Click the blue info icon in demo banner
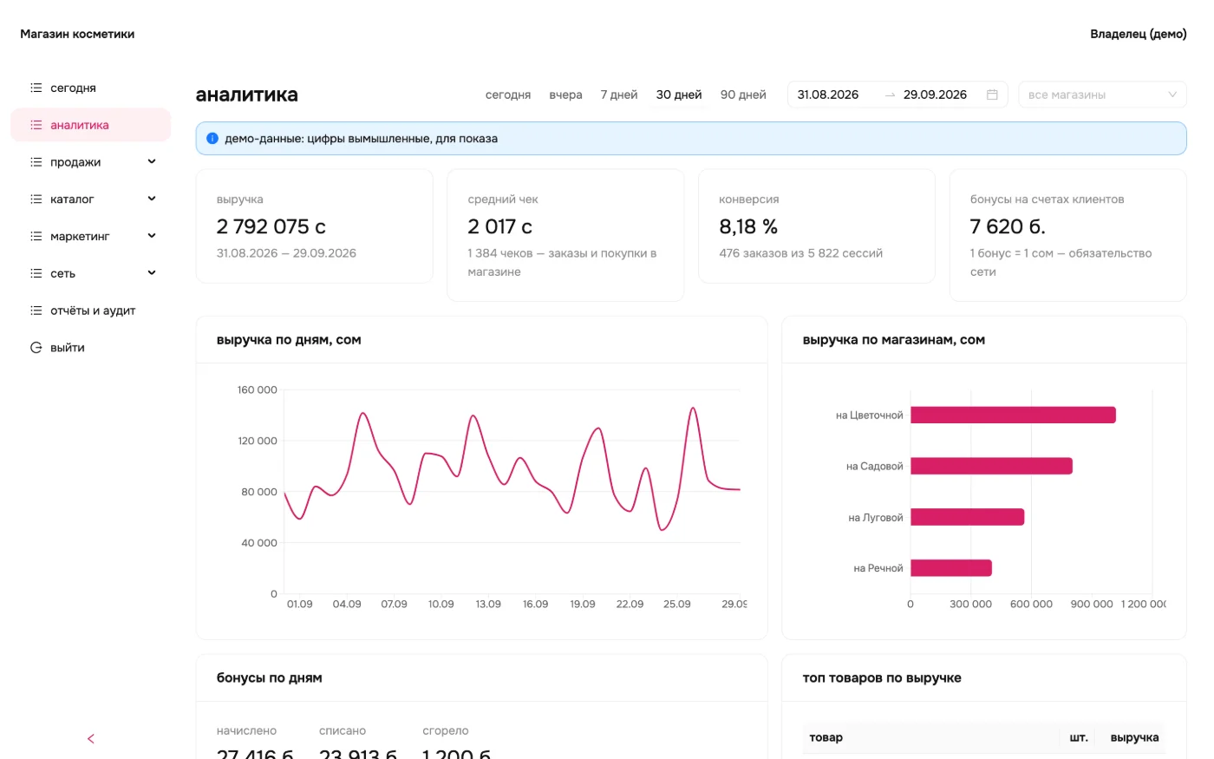Screen dimensions: 1214x759 coord(212,138)
